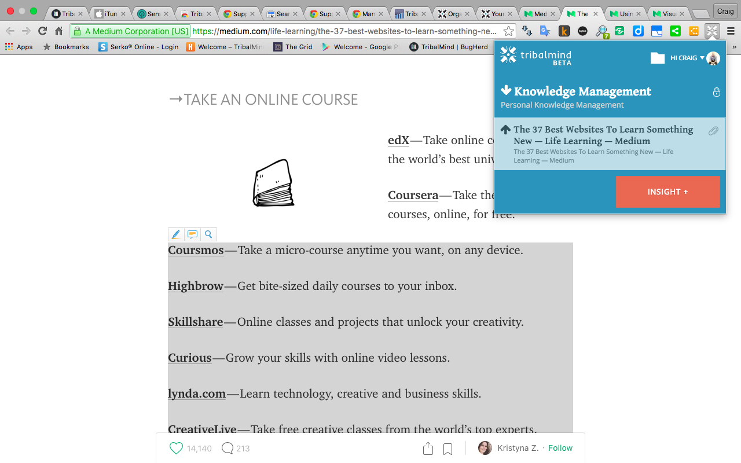741x463 pixels.
Task: Show hidden bookmarks with the overflow chevron
Action: tap(734, 47)
